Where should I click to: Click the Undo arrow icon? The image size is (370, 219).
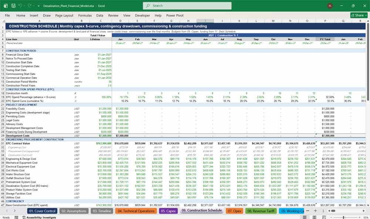[x=20, y=6]
